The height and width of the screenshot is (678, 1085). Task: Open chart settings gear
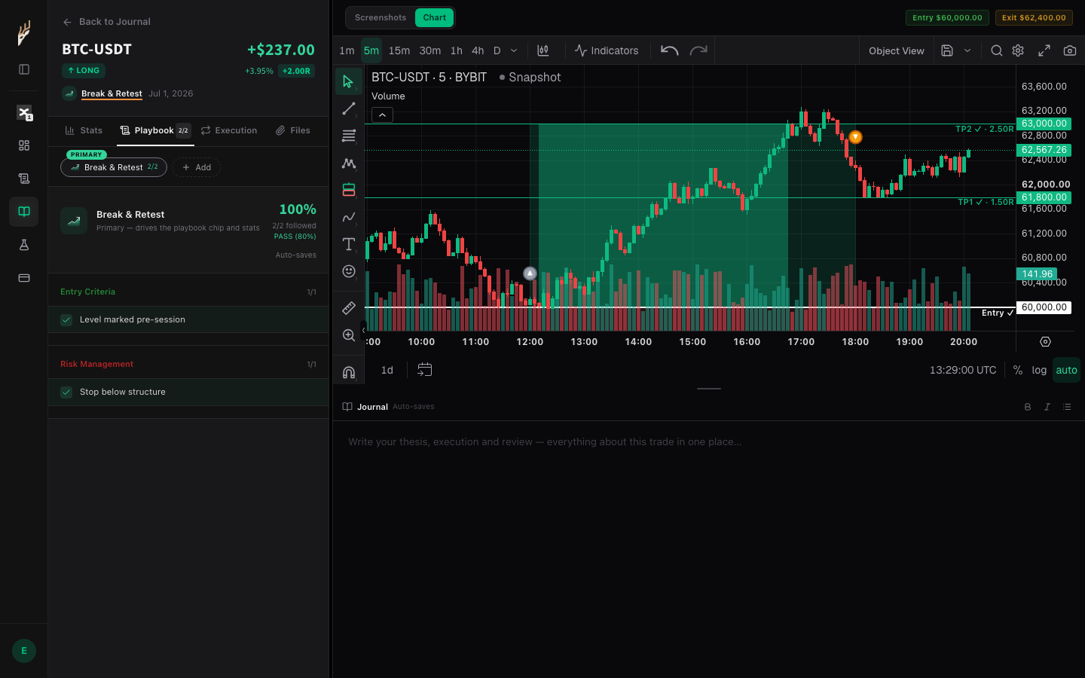[x=1018, y=50]
